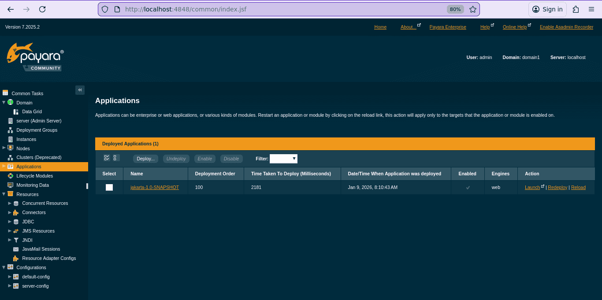This screenshot has width=602, height=300.
Task: Click the Deploy... button
Action: [145, 159]
